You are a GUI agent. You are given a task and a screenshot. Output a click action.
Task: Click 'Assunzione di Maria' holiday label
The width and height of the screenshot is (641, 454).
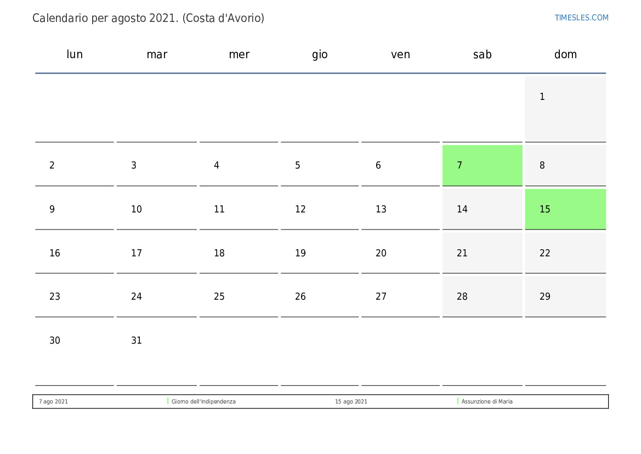tap(487, 402)
